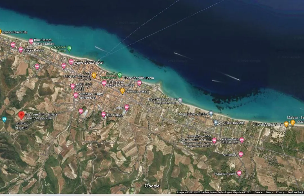Click the "Leisure Nest" text label

tap(230, 139)
